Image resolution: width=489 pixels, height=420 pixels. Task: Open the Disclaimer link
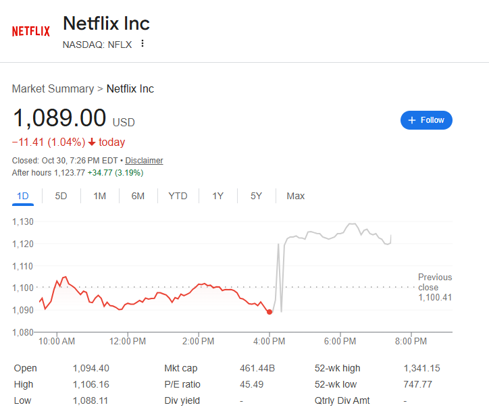click(x=144, y=161)
